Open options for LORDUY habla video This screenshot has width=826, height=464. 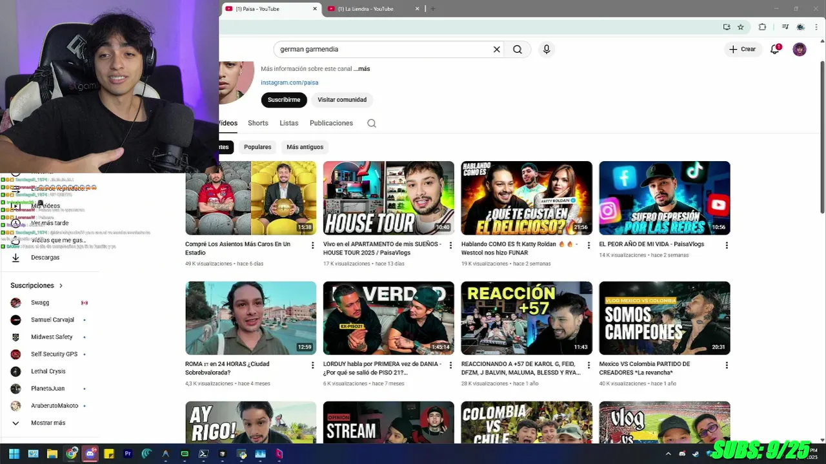click(450, 365)
